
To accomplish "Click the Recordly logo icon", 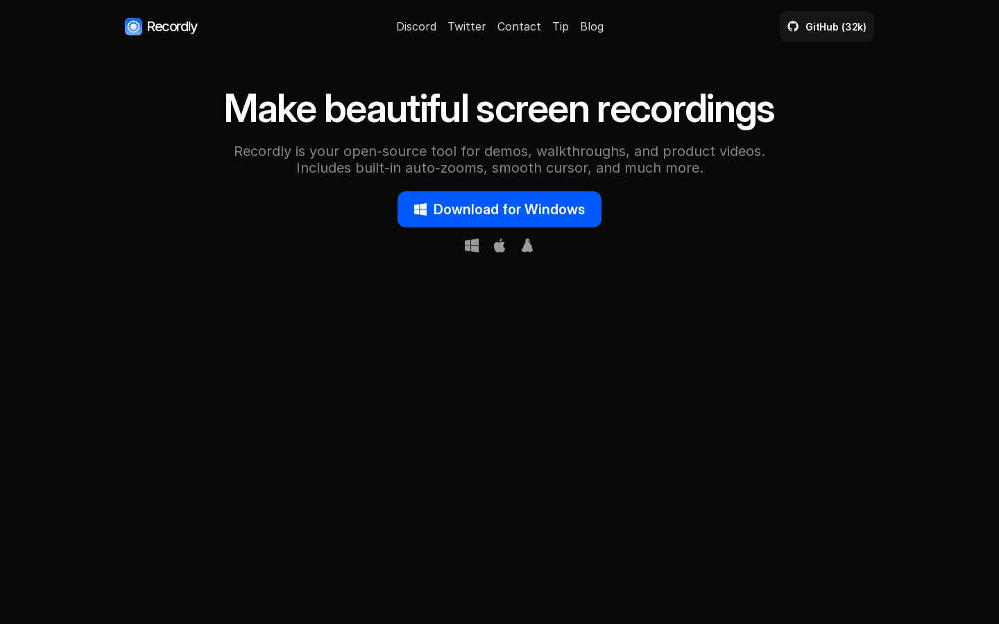I will (133, 26).
